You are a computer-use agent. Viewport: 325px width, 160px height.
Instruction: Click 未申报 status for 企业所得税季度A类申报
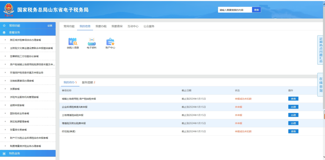pyautogui.click(x=238, y=107)
